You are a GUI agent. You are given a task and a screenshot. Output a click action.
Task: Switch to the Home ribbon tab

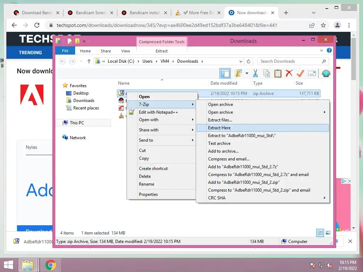(x=85, y=51)
